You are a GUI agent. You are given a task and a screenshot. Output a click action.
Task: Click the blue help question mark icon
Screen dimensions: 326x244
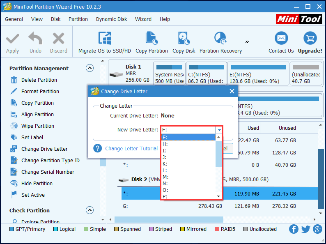coord(97,149)
